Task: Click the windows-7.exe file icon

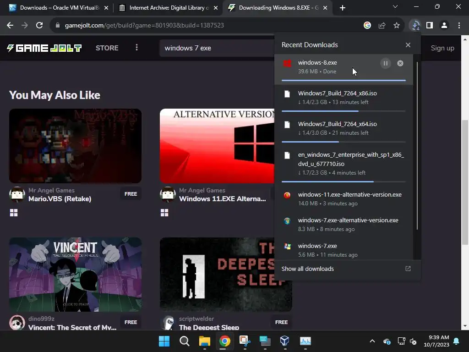Action: coord(287,246)
